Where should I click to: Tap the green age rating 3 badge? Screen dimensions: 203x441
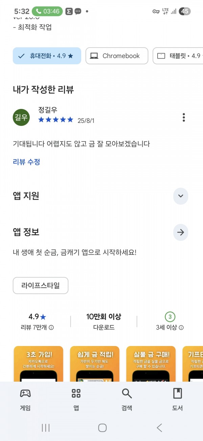170,317
